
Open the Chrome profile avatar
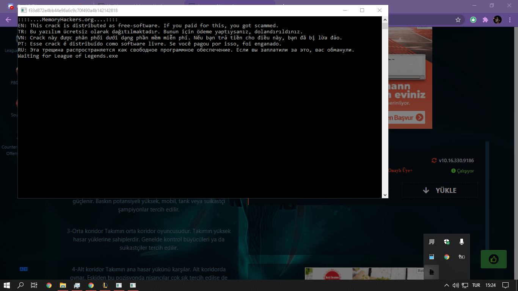497,20
